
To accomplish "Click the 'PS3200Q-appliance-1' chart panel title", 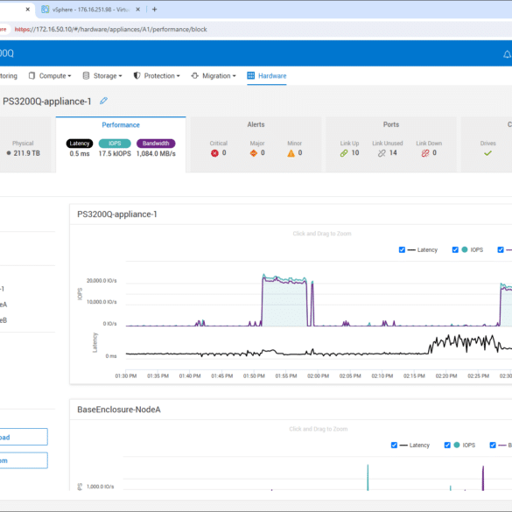I will coord(117,214).
